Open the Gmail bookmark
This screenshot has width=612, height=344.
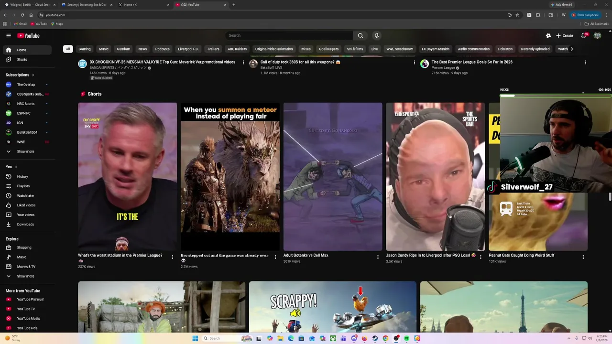pyautogui.click(x=21, y=23)
